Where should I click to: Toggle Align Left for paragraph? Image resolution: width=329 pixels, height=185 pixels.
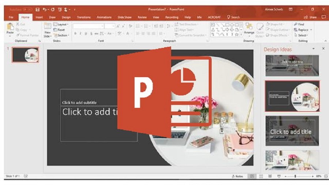pyautogui.click(x=138, y=34)
